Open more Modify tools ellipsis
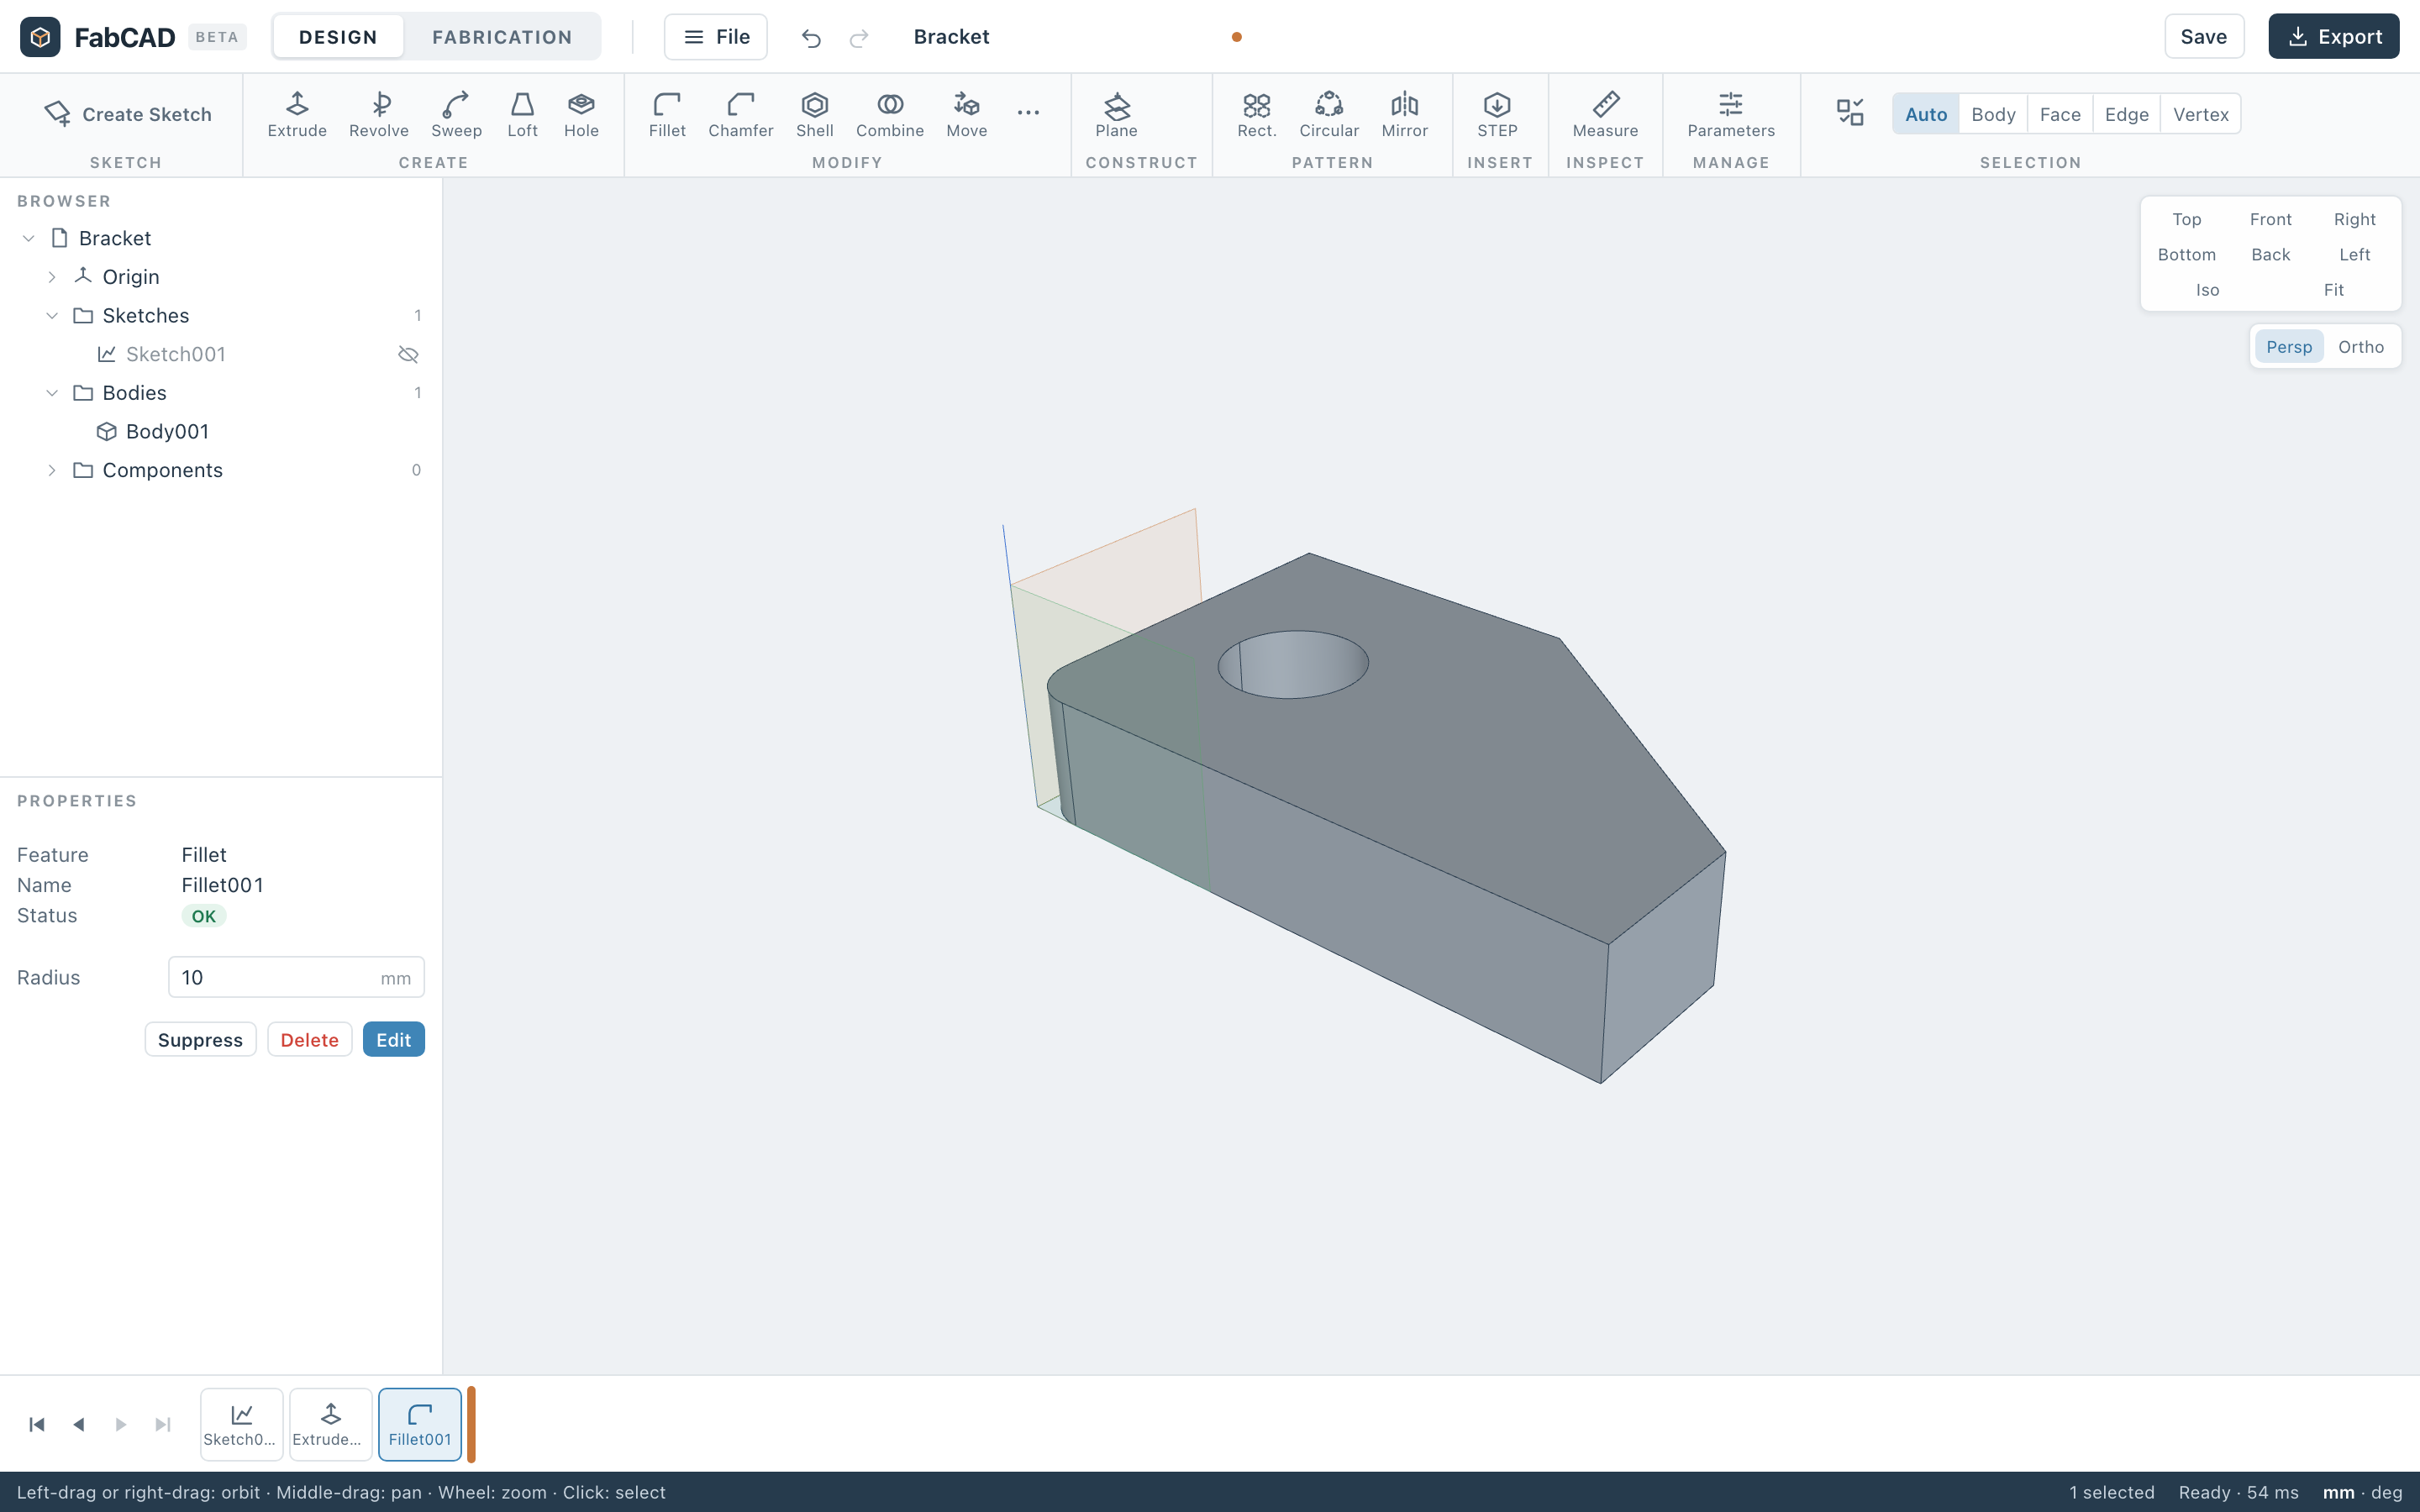 pos(1028,113)
